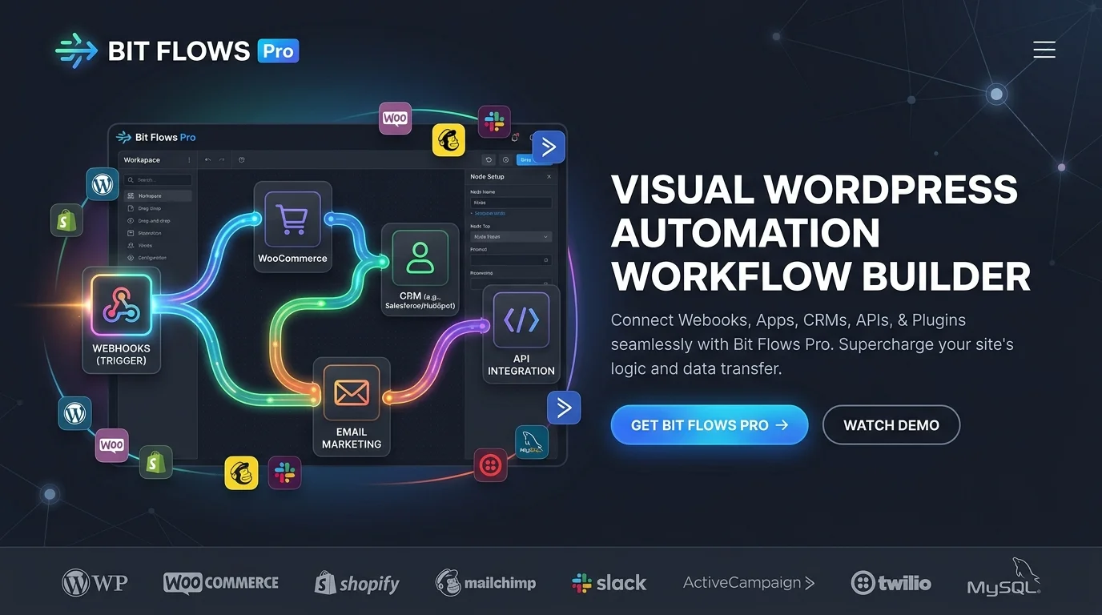Screen dimensions: 1102x615
Task: Click the WooCommerce logo in footer strip
Action: (x=221, y=582)
